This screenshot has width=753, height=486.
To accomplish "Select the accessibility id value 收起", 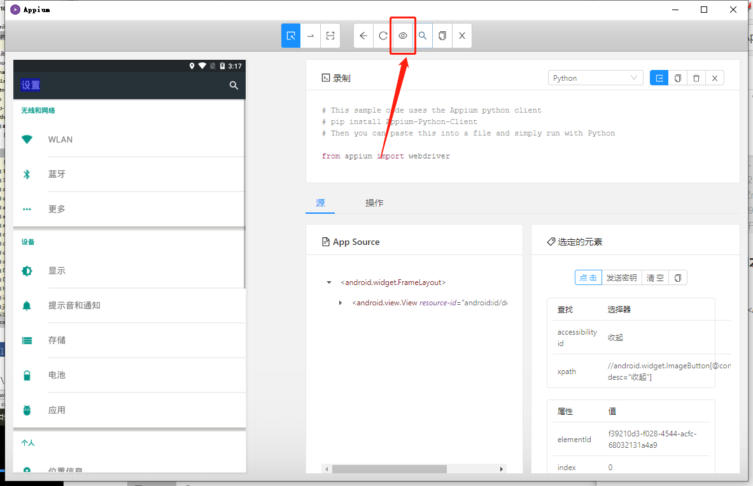I will pos(615,338).
